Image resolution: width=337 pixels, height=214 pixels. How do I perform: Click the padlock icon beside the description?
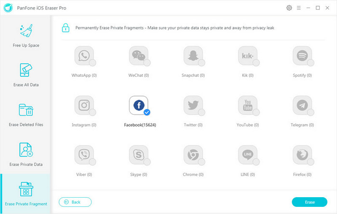[65, 28]
